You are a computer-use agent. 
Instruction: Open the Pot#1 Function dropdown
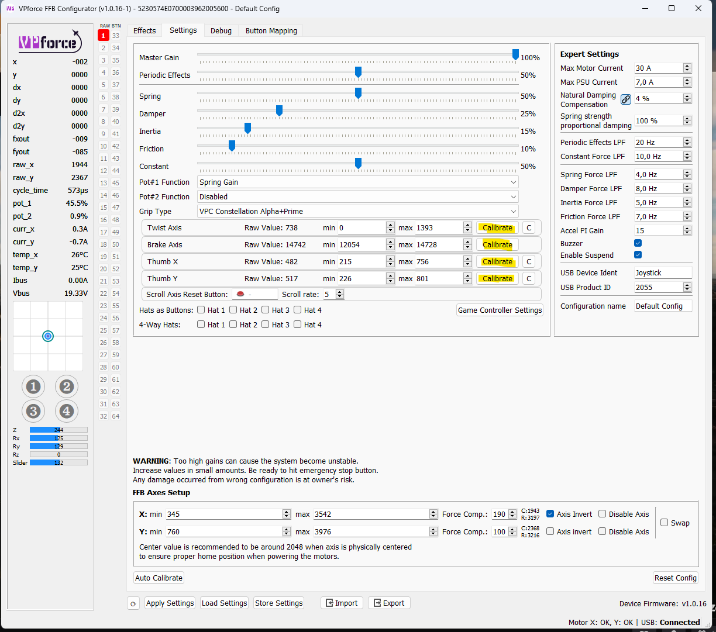pyautogui.click(x=357, y=182)
